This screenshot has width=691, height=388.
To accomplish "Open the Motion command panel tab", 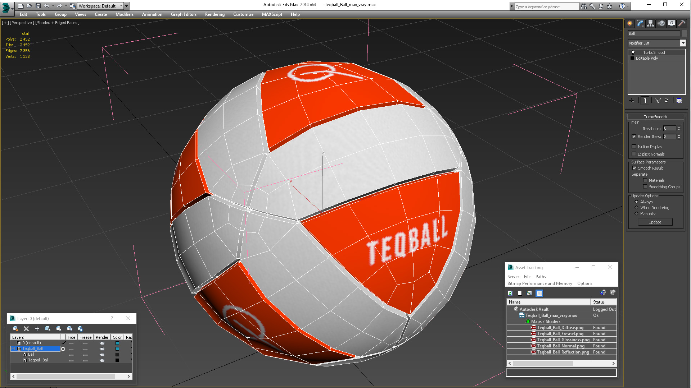I will point(661,23).
